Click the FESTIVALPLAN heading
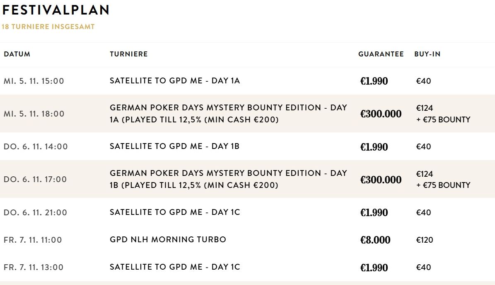The width and height of the screenshot is (495, 285). coord(56,10)
